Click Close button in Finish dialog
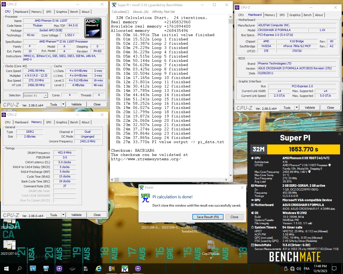This screenshot has height=274, width=343. [234, 217]
